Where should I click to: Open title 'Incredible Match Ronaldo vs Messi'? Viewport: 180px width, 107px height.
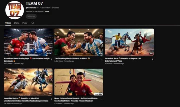click(26, 100)
